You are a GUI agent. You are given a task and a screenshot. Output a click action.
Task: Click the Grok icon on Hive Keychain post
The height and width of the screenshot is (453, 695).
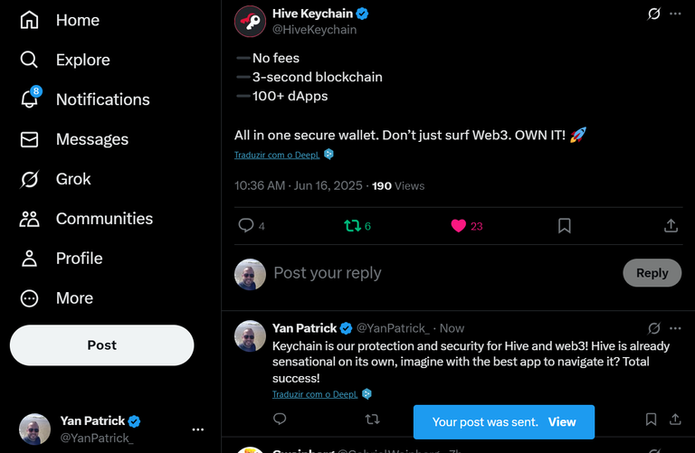click(654, 14)
